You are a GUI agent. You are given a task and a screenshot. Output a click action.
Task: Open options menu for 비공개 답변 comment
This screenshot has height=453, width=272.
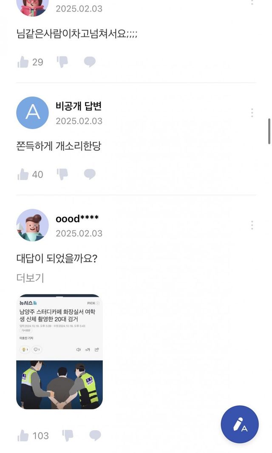click(252, 113)
